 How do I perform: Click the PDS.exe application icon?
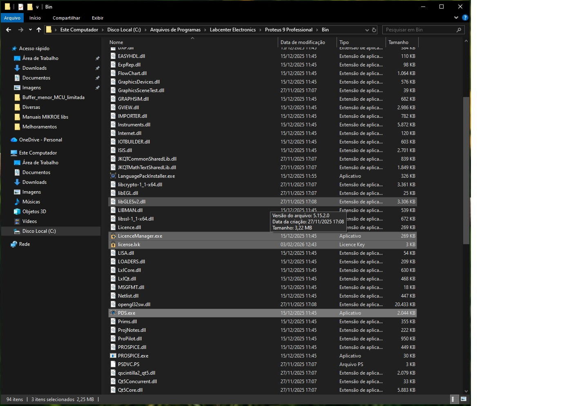click(113, 313)
